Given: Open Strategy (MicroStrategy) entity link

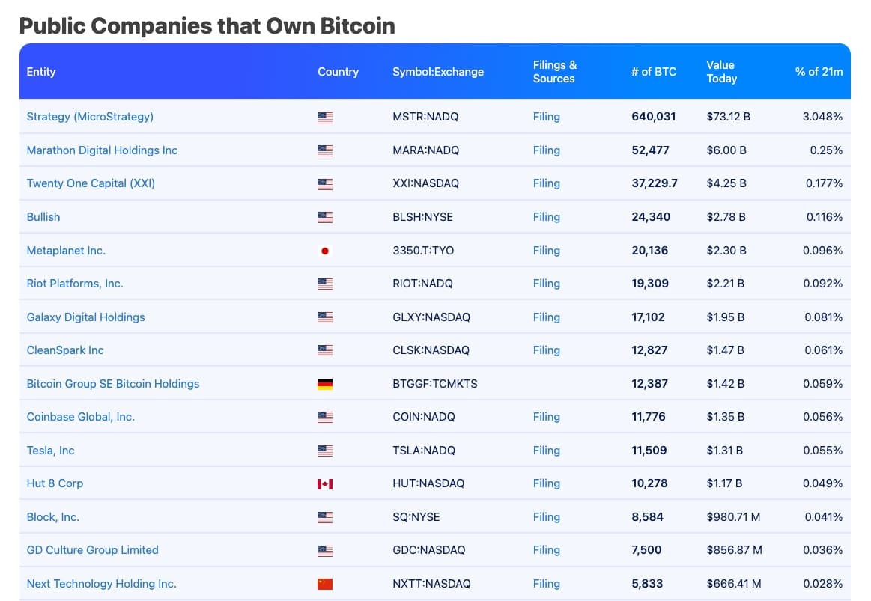Looking at the screenshot, I should coord(90,117).
